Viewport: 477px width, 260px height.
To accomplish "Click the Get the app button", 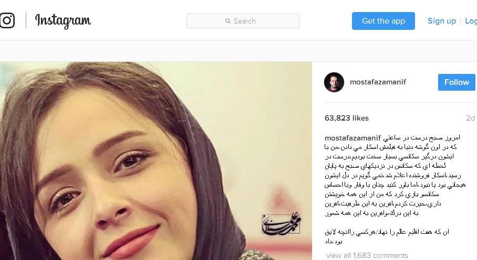I will coord(383,21).
